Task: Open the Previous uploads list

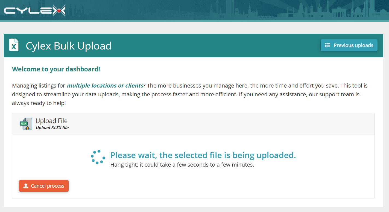Action: point(349,45)
